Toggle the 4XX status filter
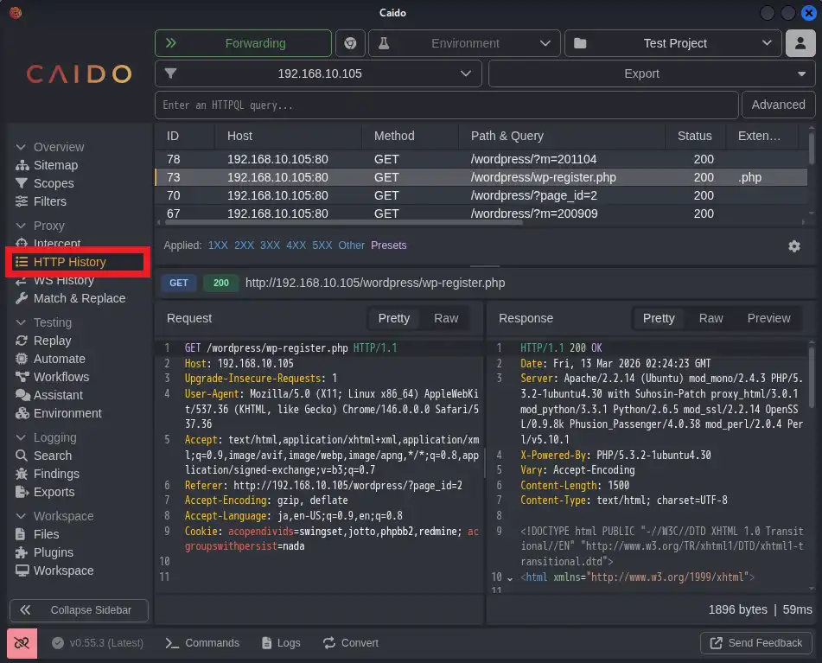Screen dimensions: 822x663 [296, 245]
